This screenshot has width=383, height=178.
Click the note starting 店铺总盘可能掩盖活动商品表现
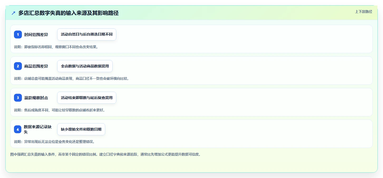(71, 78)
